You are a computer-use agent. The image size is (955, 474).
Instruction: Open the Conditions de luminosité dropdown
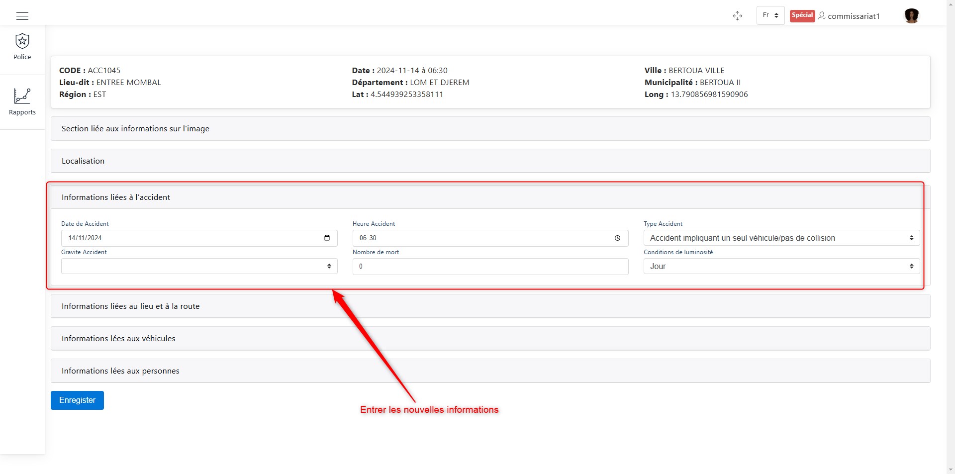pos(781,266)
